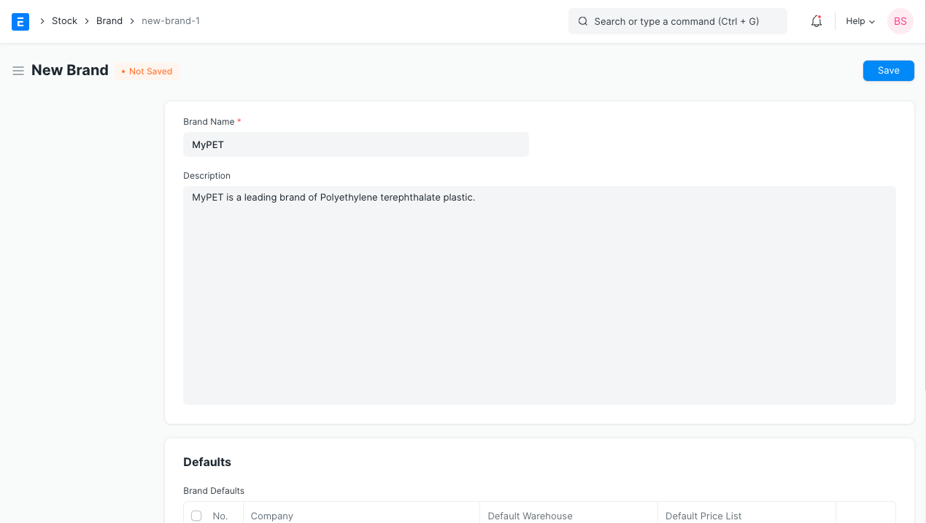Viewport: 926px width, 523px height.
Task: Click the Company column header
Action: coord(272,516)
